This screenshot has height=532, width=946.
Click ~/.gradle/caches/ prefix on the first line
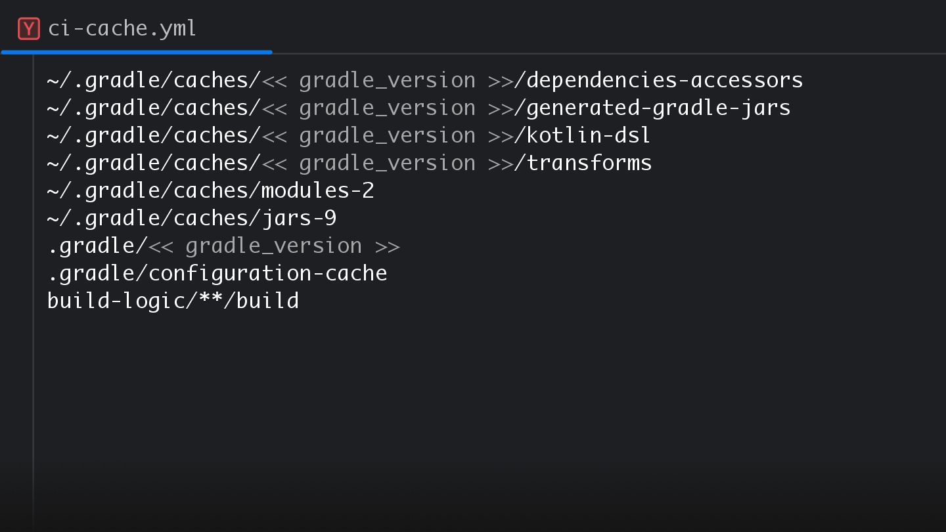click(154, 80)
